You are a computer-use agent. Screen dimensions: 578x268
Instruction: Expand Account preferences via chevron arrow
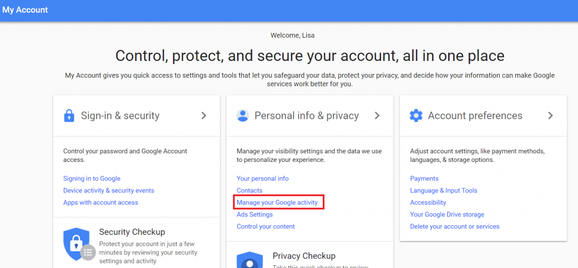[x=550, y=116]
